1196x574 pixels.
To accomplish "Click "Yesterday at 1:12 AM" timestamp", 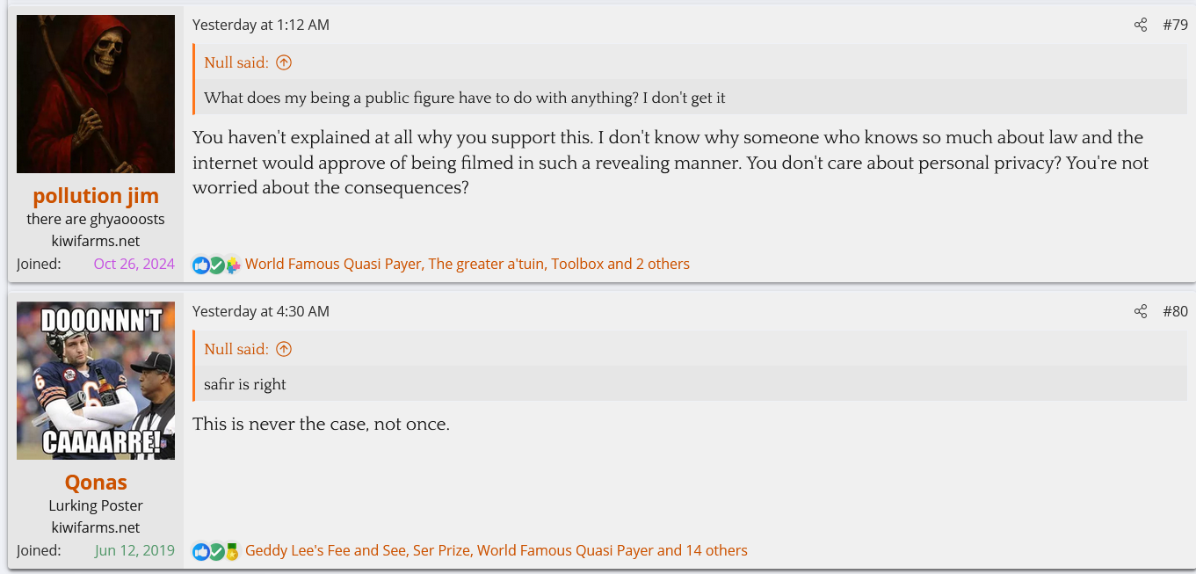I will point(261,25).
